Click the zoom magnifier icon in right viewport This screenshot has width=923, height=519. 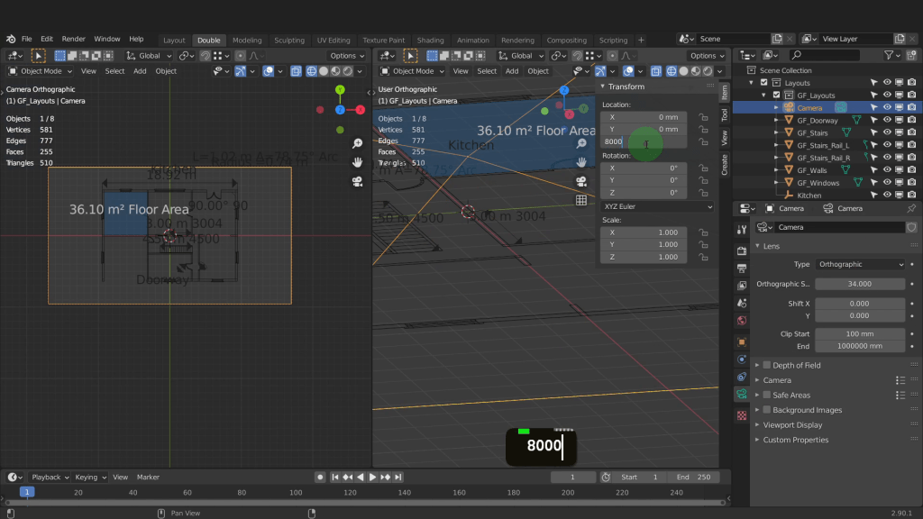[582, 143]
